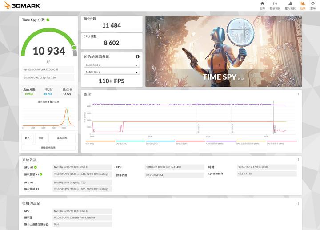Viewport: 320px width, 230px height.
Task: Click Intel(R) UHD Graphics 730 under score gauge
Action: tap(48, 77)
